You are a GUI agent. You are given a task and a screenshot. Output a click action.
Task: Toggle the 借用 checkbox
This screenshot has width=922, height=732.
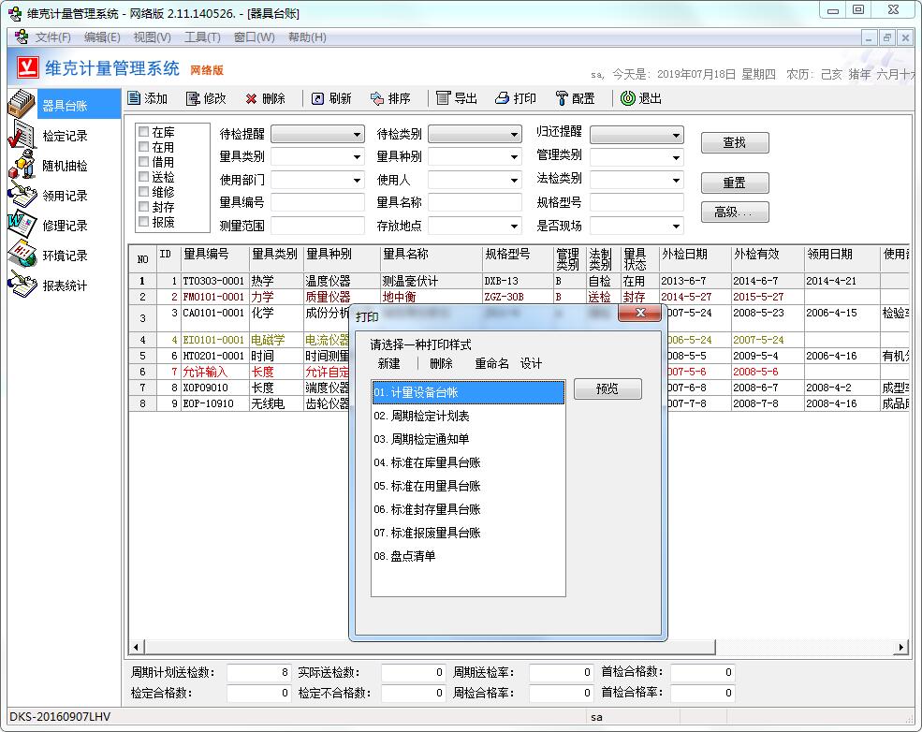click(x=143, y=161)
